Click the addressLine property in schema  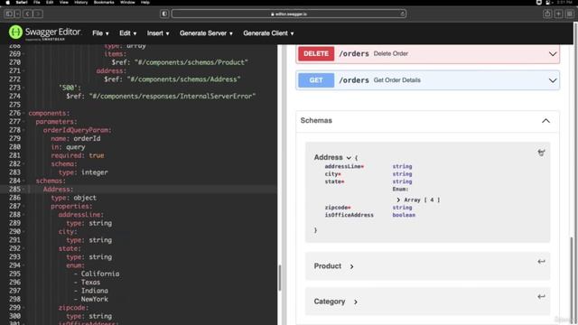[344, 166]
